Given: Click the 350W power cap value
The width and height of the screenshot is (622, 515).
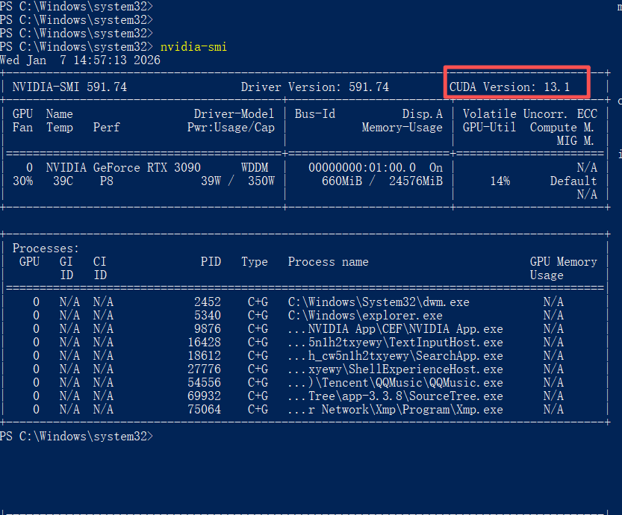Looking at the screenshot, I should click(261, 181).
